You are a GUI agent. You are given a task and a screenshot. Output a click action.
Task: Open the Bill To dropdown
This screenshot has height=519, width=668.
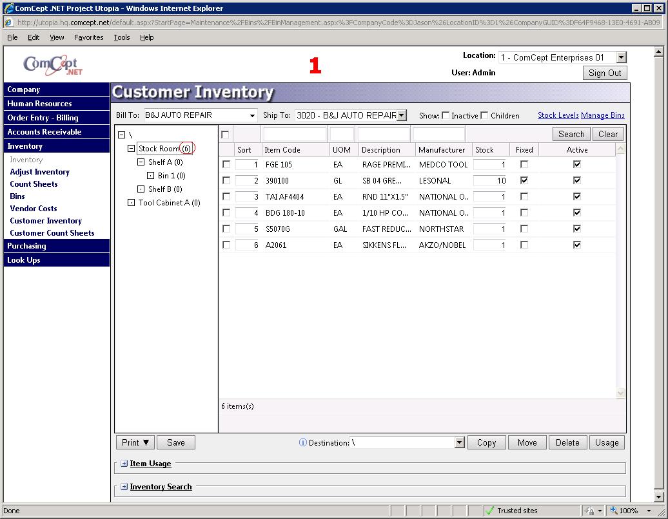pos(252,116)
